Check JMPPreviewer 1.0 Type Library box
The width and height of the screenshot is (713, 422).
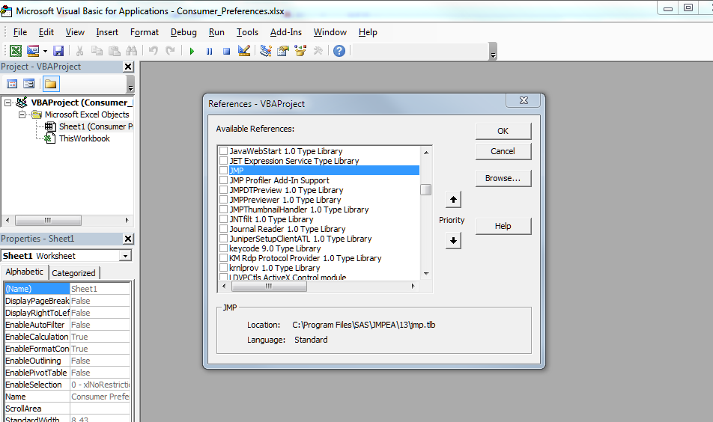click(x=223, y=200)
